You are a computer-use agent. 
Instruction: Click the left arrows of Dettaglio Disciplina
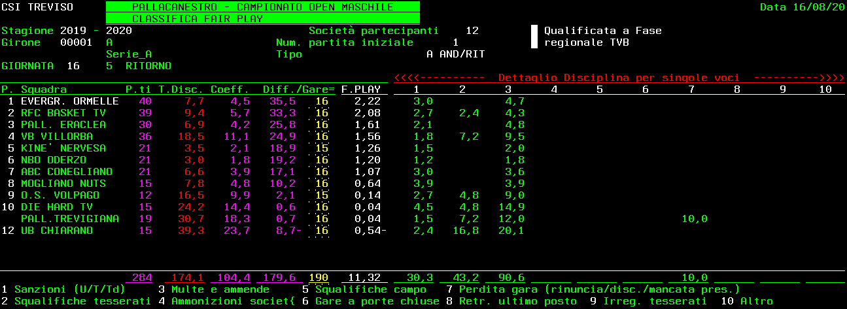click(438, 78)
